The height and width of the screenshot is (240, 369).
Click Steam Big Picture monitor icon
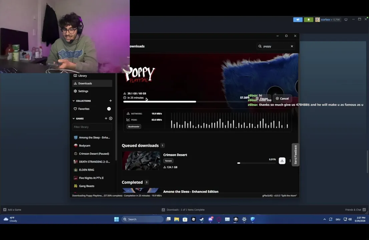pyautogui.click(x=346, y=20)
